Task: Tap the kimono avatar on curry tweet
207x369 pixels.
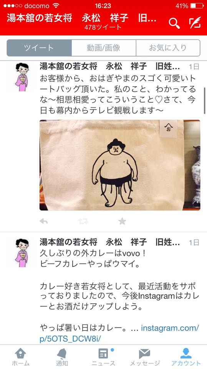Action: tap(22, 253)
